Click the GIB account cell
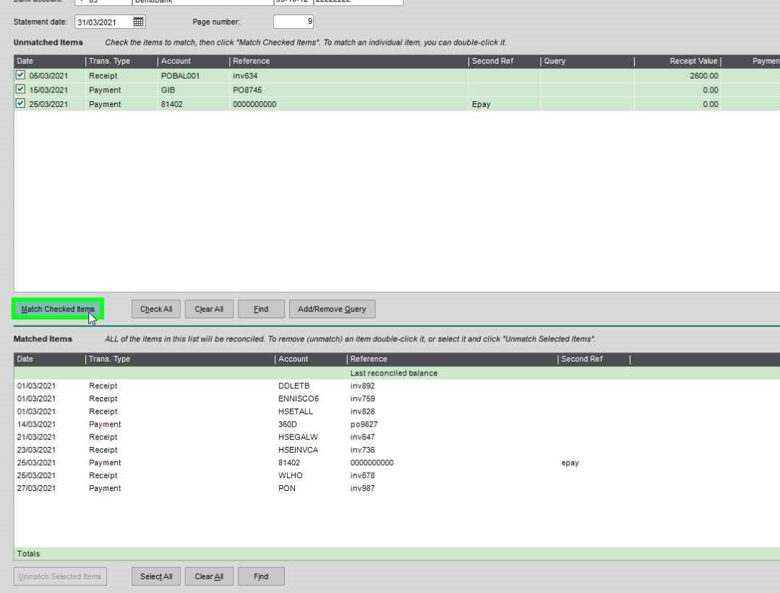Viewport: 780px width, 593px height. point(194,90)
